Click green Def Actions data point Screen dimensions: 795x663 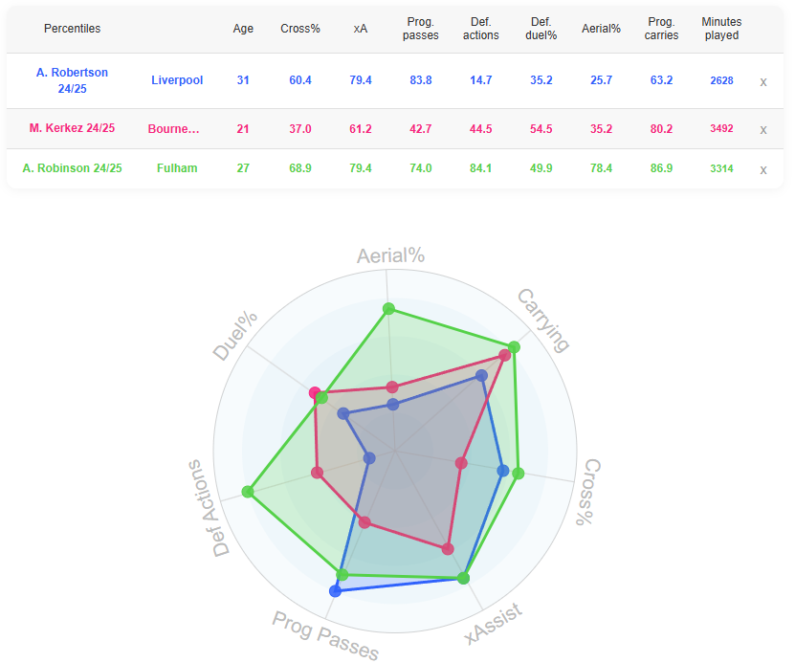pyautogui.click(x=248, y=492)
